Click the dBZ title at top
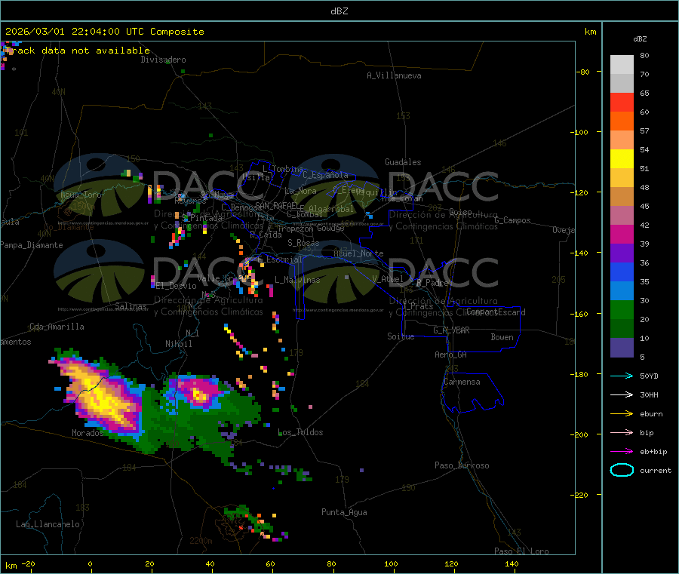Screen dimensions: 679x574 coord(339,11)
